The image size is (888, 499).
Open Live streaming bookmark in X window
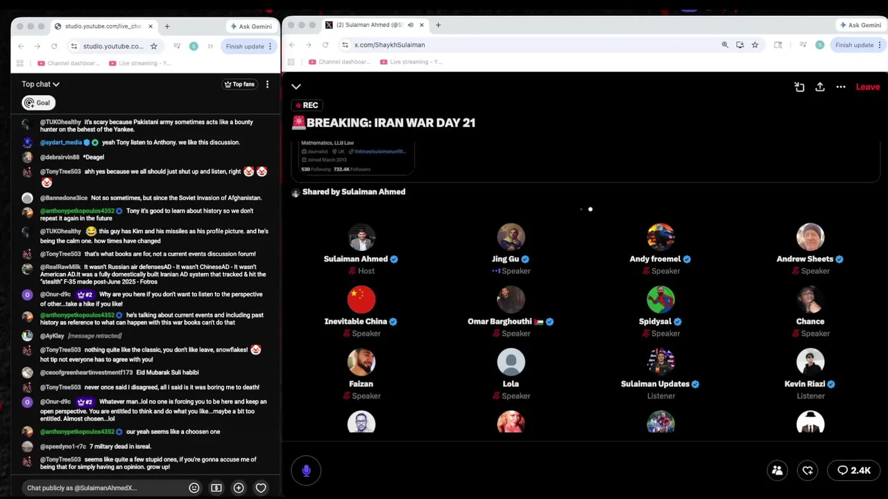tap(411, 62)
